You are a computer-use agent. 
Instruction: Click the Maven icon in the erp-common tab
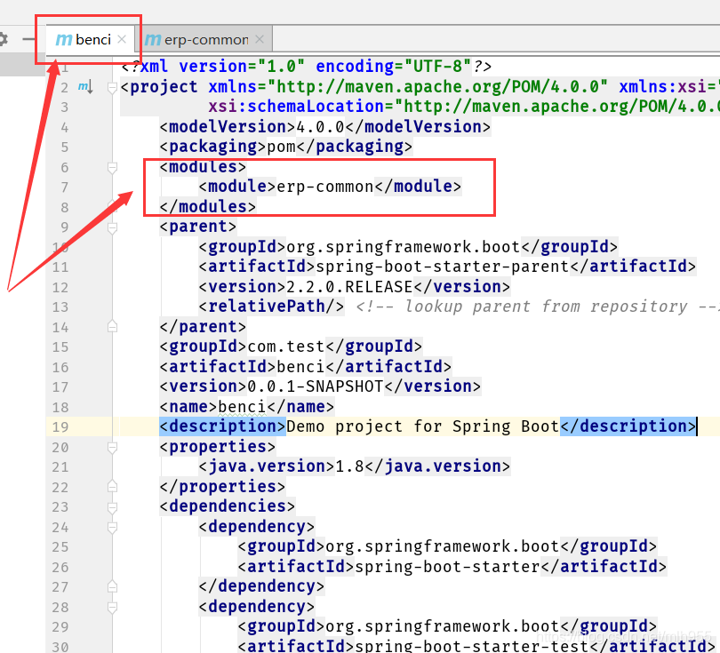coord(153,40)
